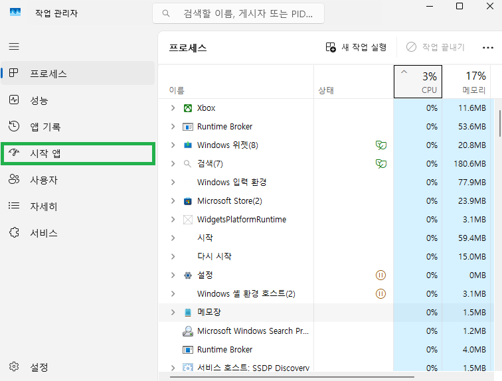Expand the Xbox process group
Viewport: 502px width, 381px height.
pos(173,108)
